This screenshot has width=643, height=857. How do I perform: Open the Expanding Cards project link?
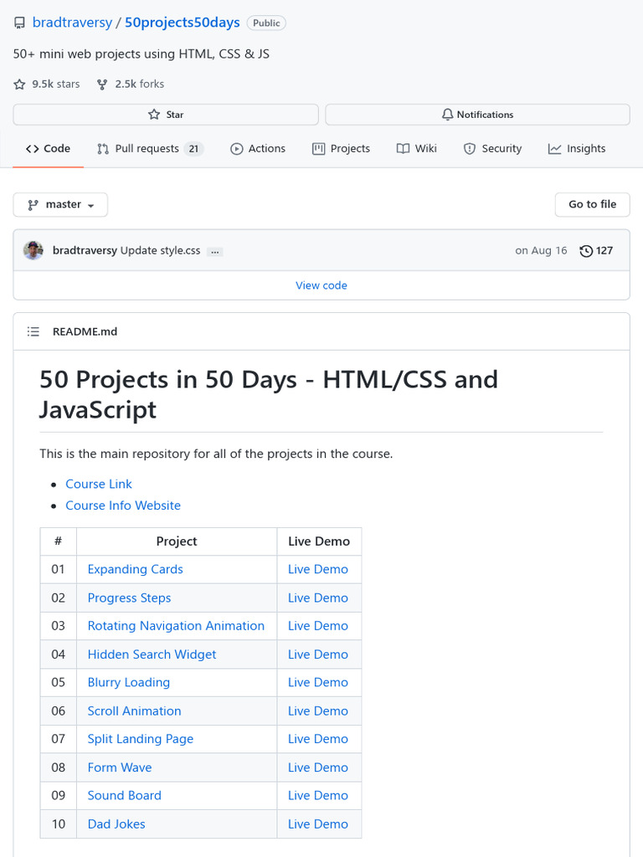pos(135,569)
